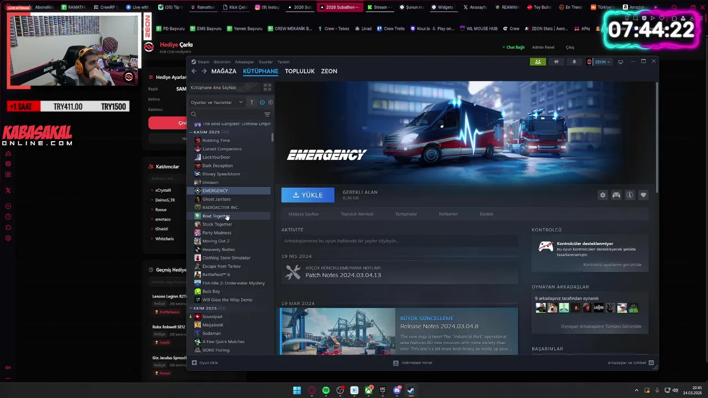Select Cursed Companions in the library list

[222, 149]
